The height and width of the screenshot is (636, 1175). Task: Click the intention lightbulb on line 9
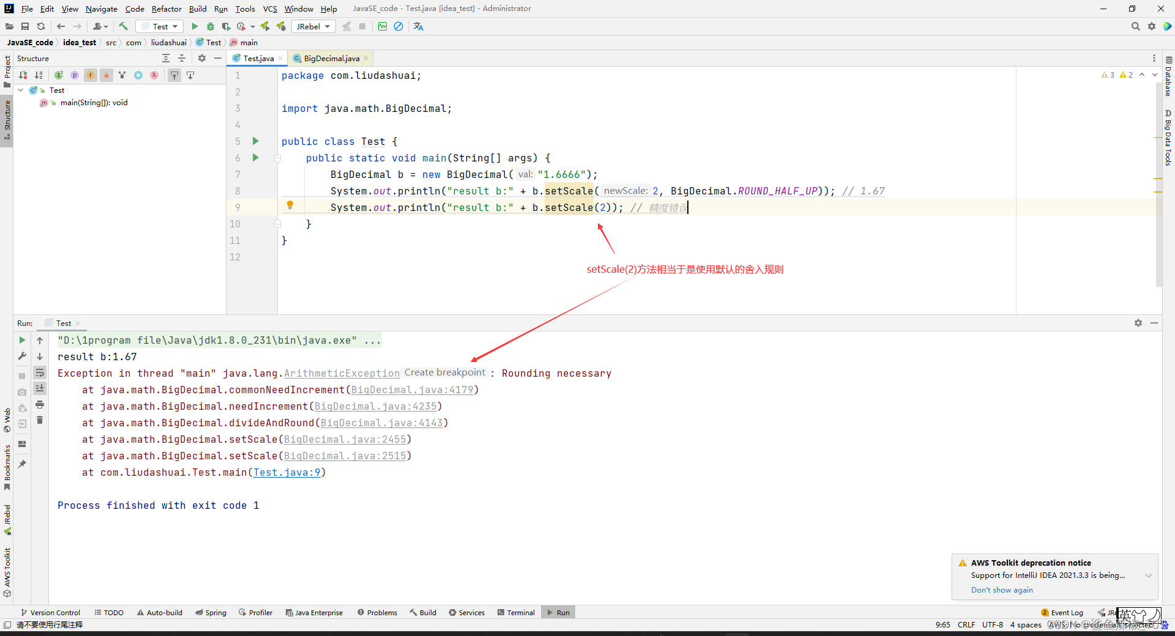pyautogui.click(x=290, y=205)
